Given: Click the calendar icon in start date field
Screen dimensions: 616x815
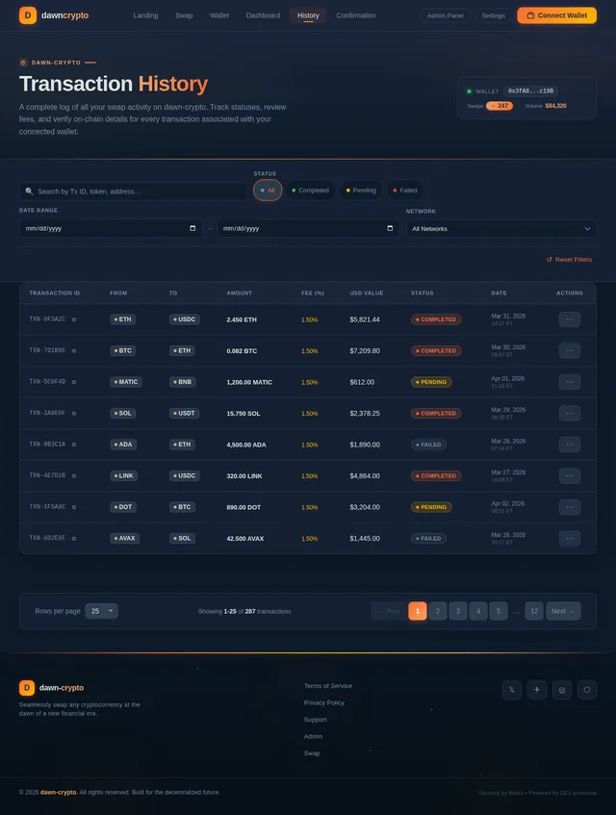Looking at the screenshot, I should tap(192, 229).
